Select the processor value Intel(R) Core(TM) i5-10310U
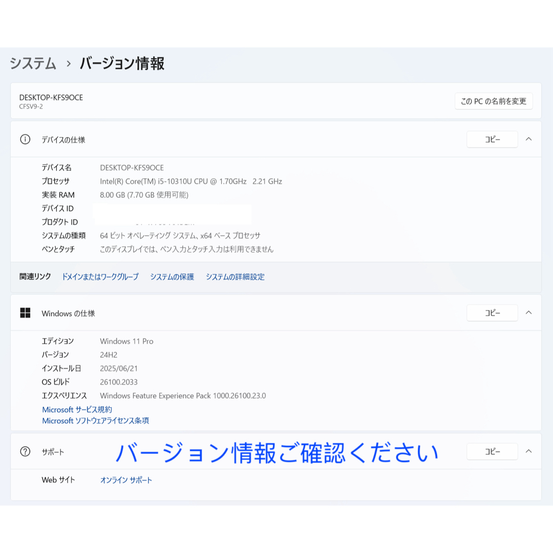 tap(191, 181)
